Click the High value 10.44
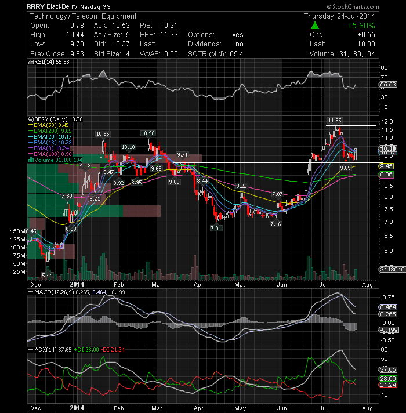406x413 pixels. click(75, 35)
